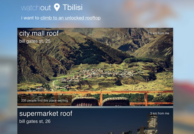Click '235 people find this place exciting'
The image size is (194, 134).
(45, 100)
